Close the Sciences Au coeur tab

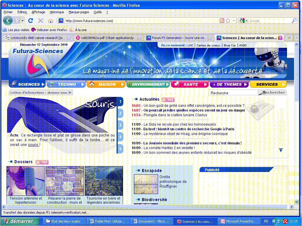click(281, 38)
